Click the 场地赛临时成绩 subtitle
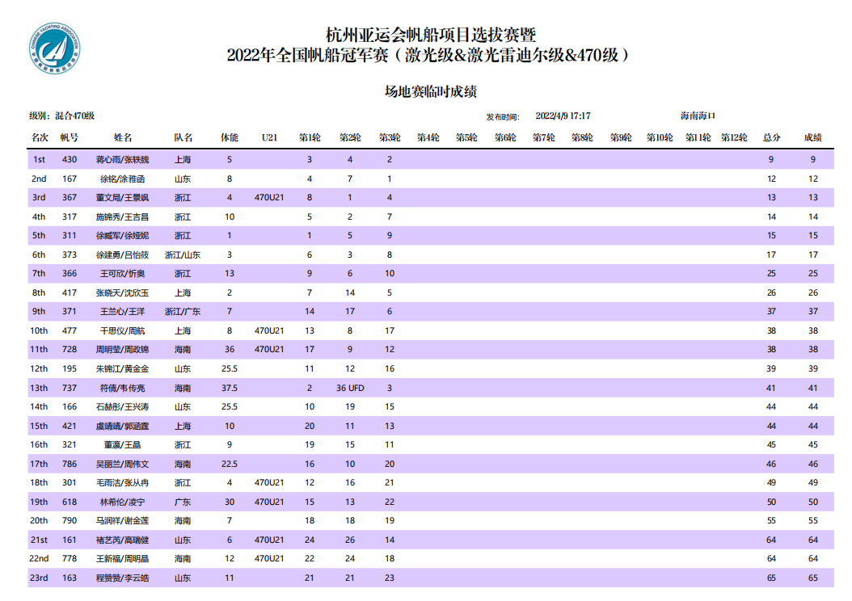Screen dimensions: 852x601 425,92
